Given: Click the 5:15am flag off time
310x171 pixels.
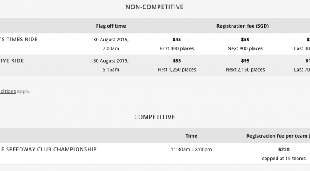Looking at the screenshot, I should (111, 69).
